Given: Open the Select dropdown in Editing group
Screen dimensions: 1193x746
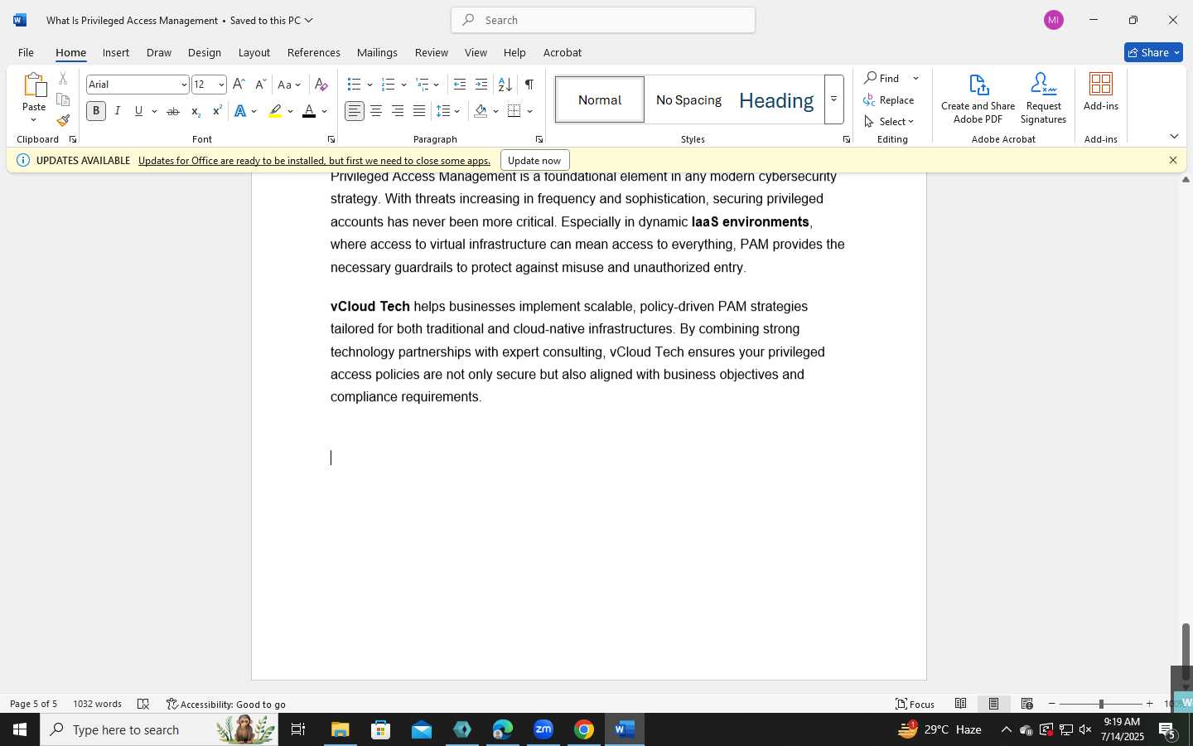Looking at the screenshot, I should pos(890,121).
